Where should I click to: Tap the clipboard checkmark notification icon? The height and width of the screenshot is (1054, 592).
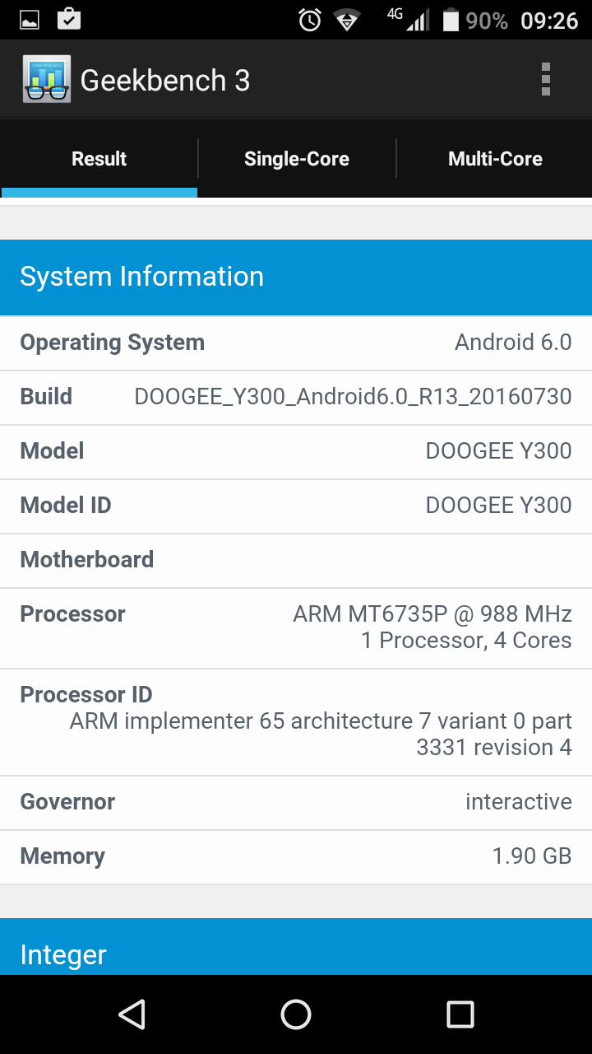click(69, 19)
